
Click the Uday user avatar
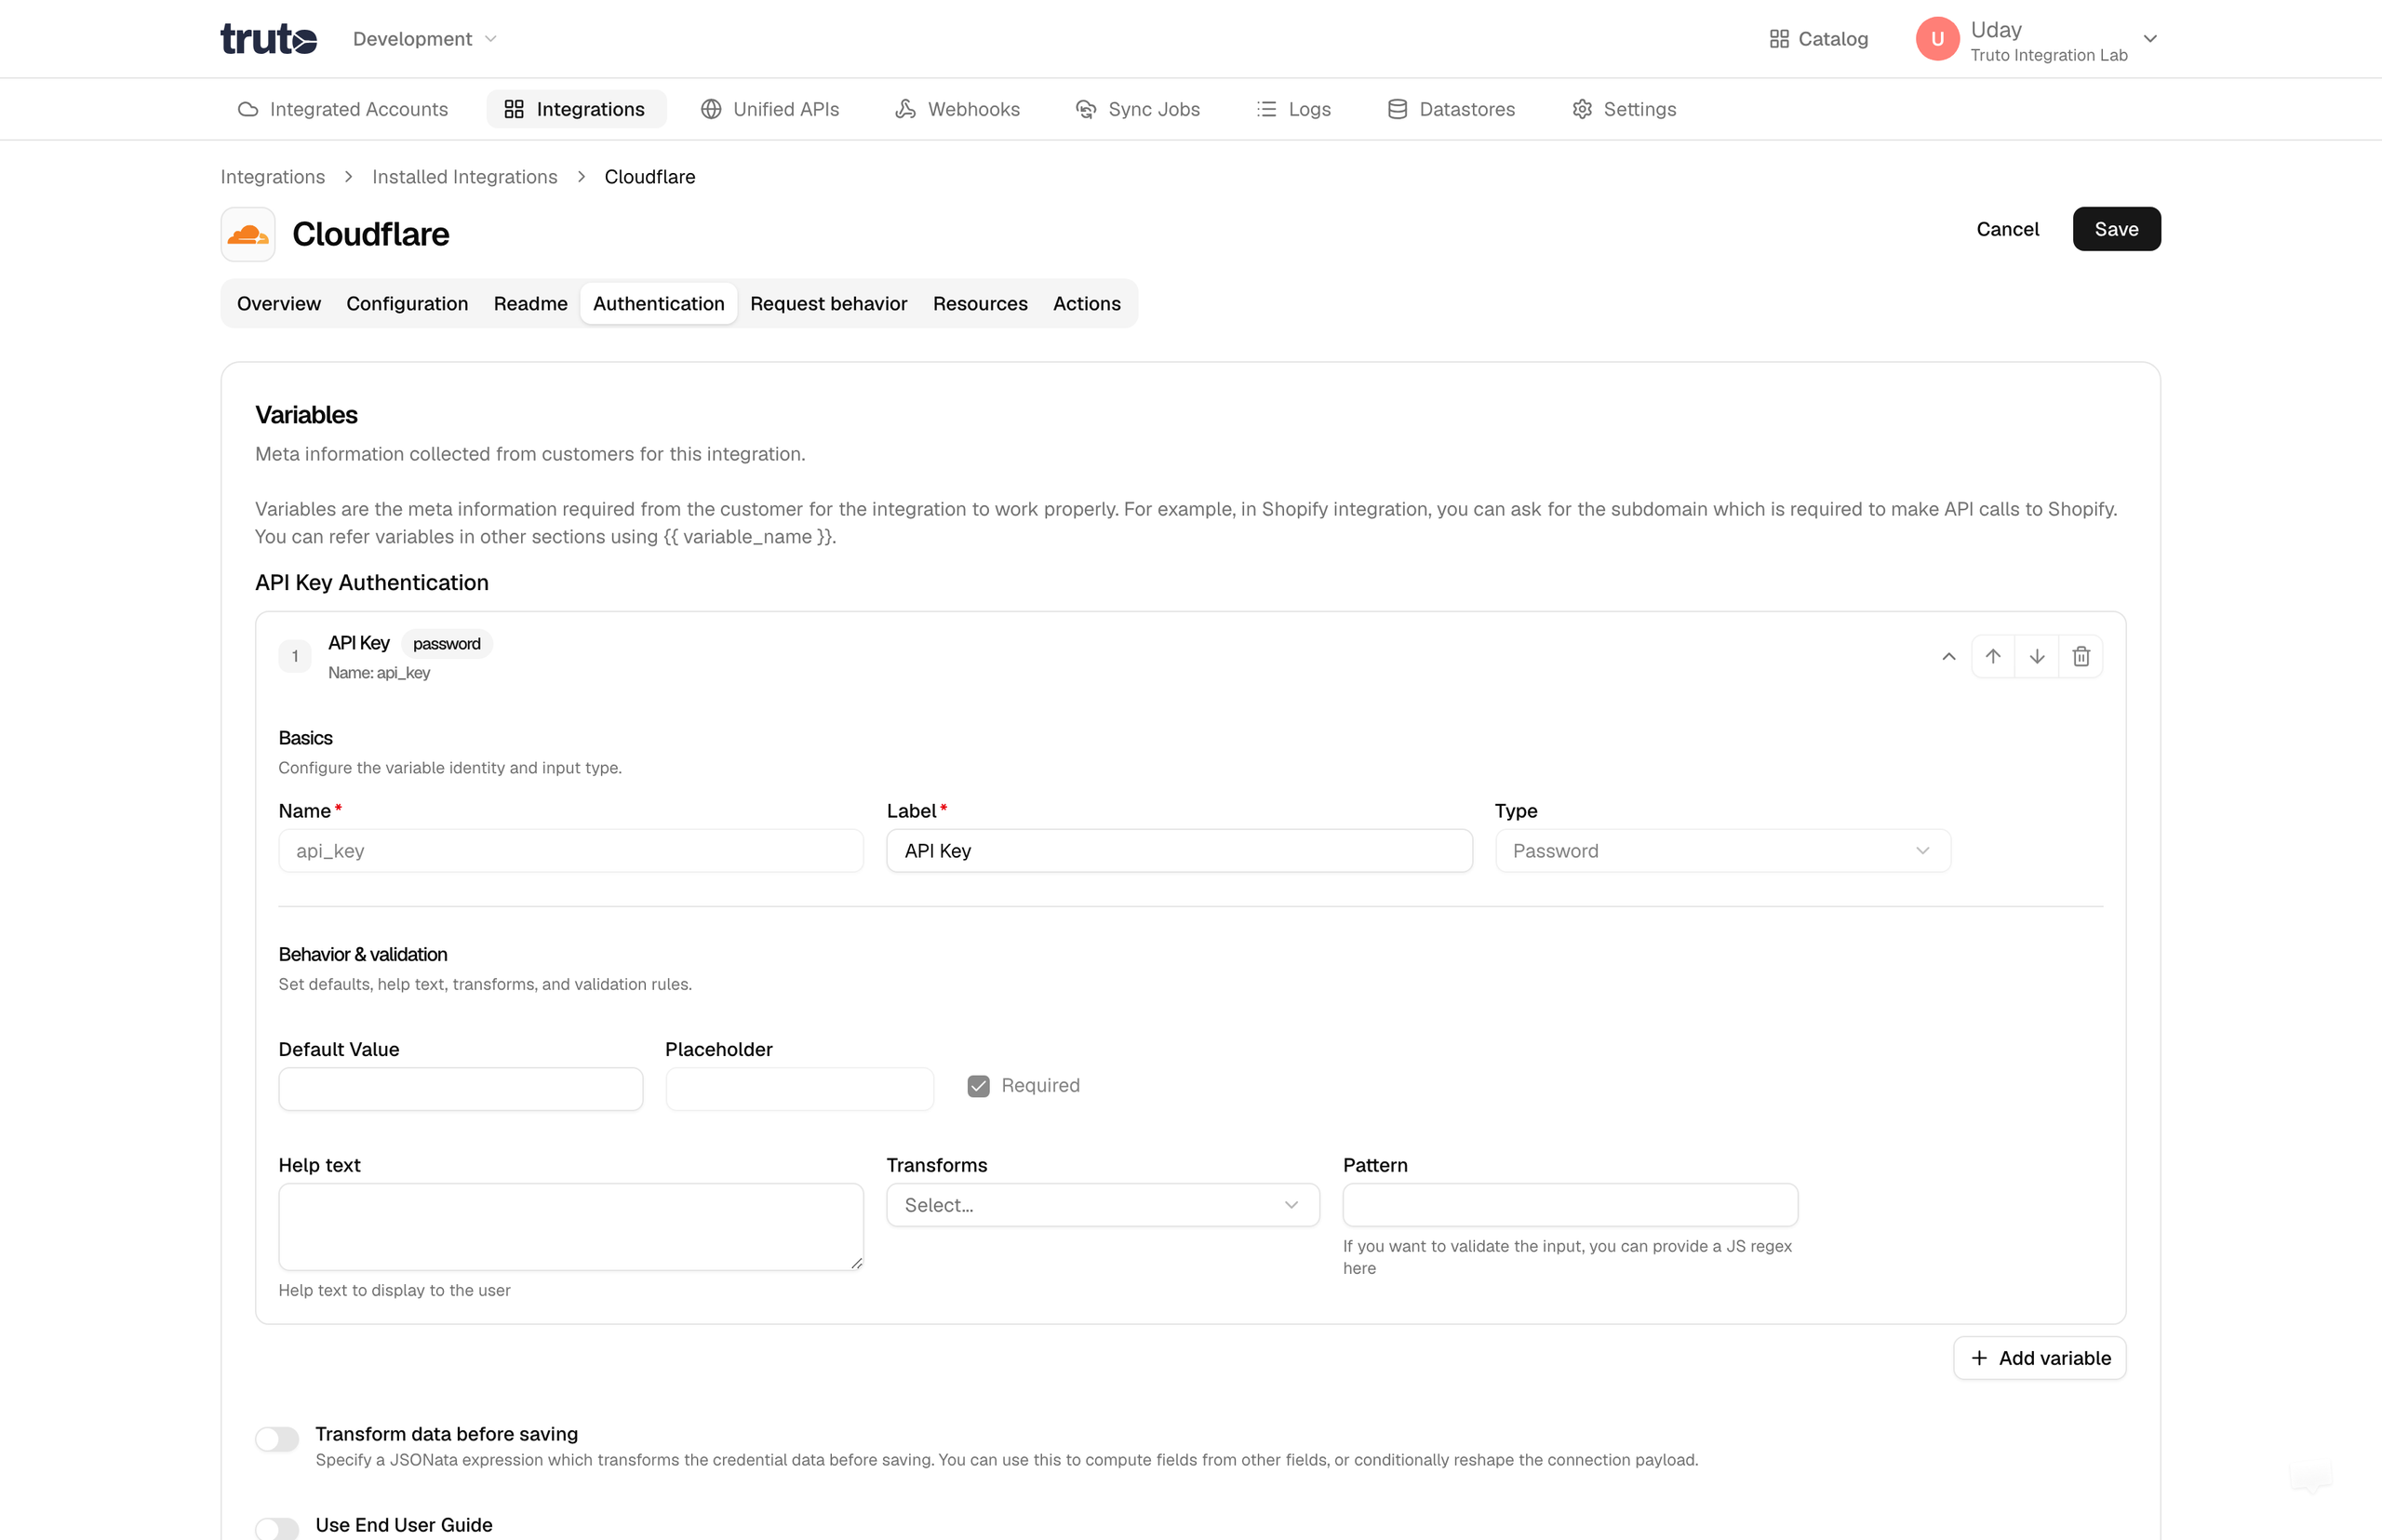point(1937,39)
